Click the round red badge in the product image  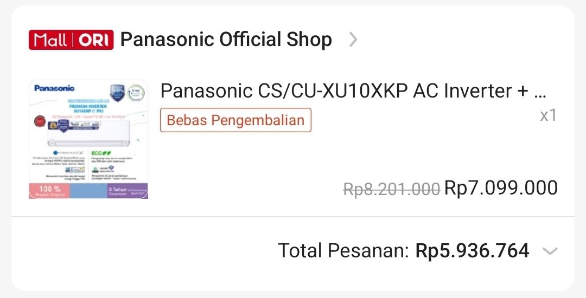pyautogui.click(x=40, y=121)
